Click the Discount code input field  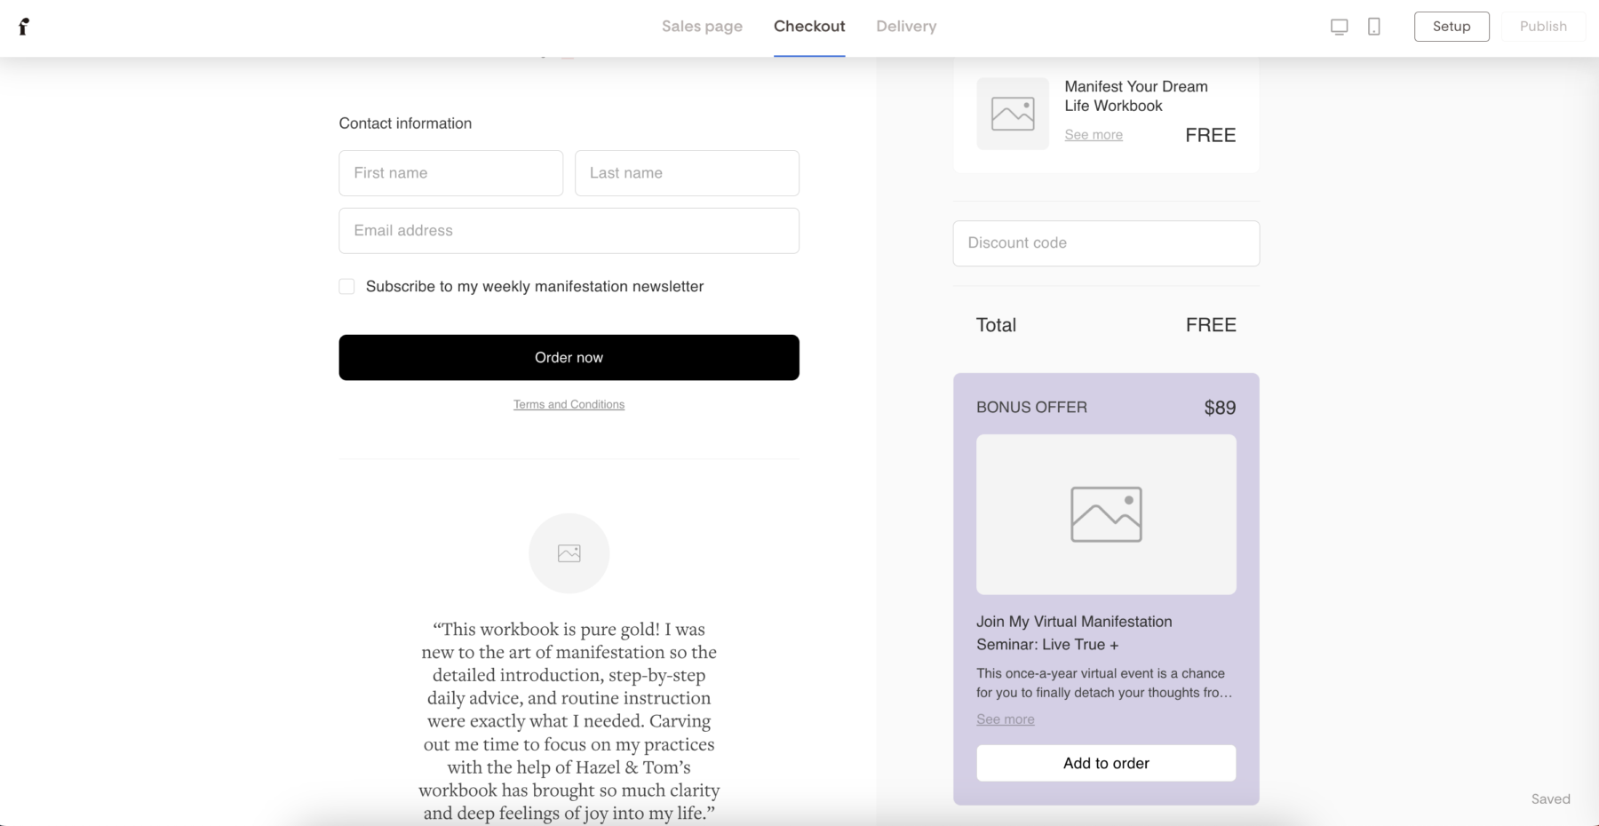(x=1106, y=242)
